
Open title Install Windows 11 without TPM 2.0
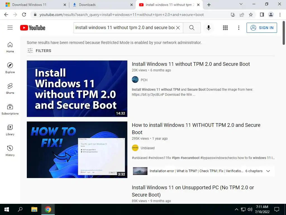191,64
